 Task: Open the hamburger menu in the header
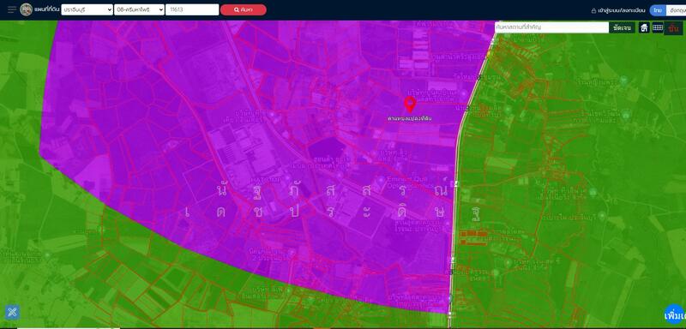click(x=12, y=9)
